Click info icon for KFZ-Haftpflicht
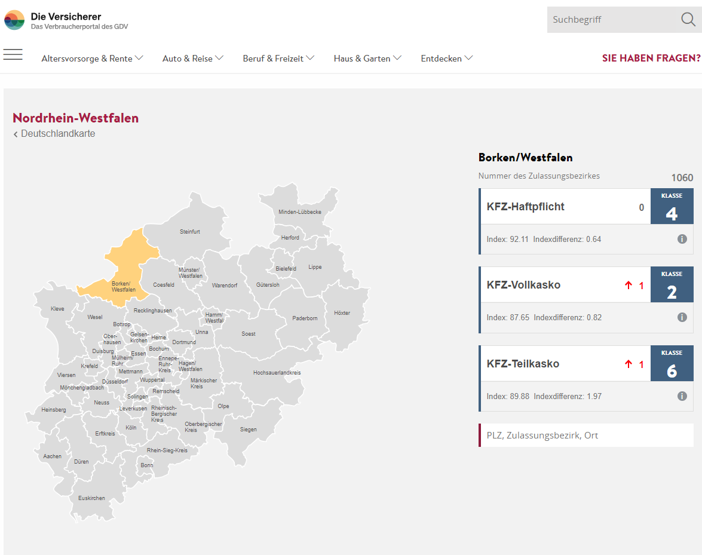702x555 pixels. (x=682, y=239)
